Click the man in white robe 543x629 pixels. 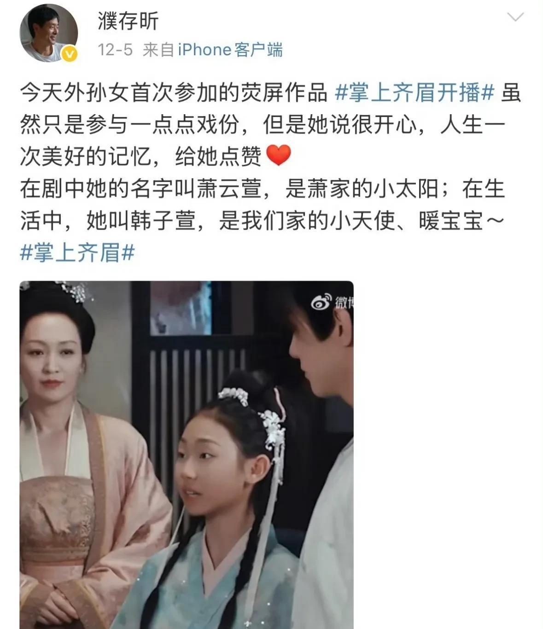click(x=322, y=460)
